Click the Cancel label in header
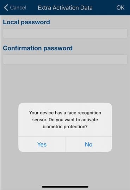This screenshot has width=130, height=190. [x=18, y=8]
